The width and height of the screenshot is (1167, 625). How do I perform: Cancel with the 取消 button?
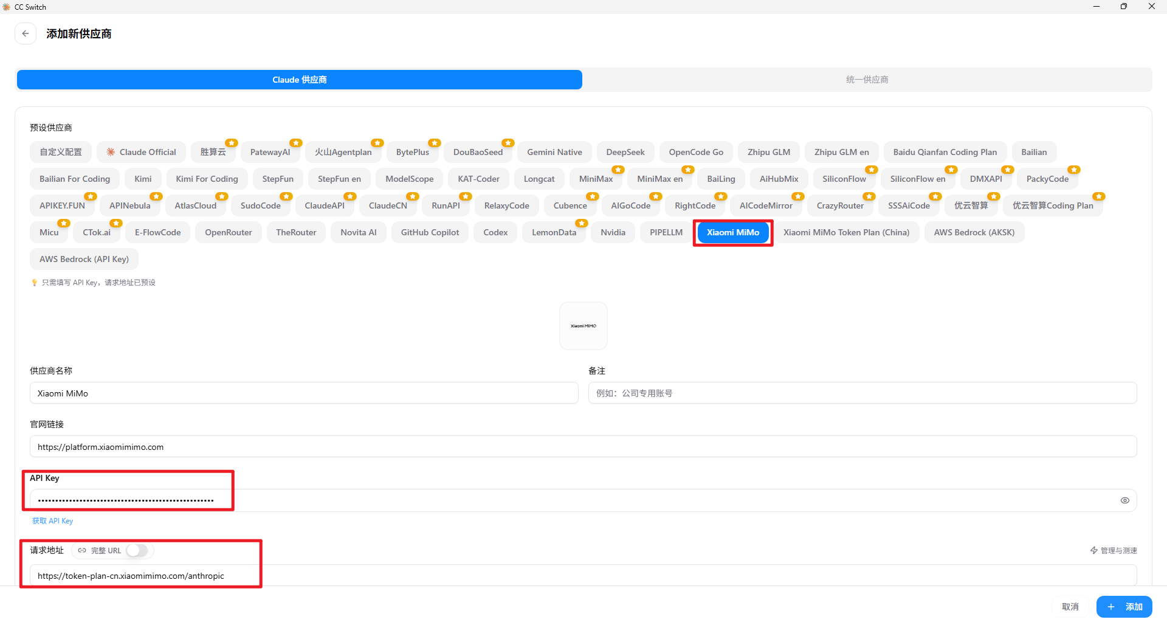(1070, 607)
